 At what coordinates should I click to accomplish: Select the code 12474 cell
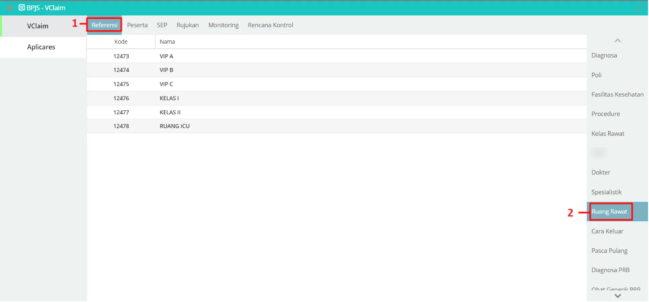tap(121, 70)
